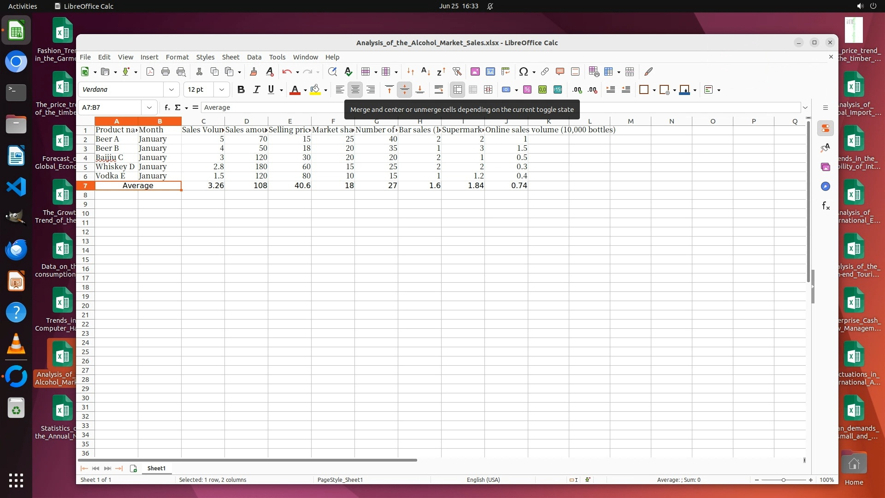
Task: Toggle the Merge and Center Cells button
Action: [x=457, y=90]
